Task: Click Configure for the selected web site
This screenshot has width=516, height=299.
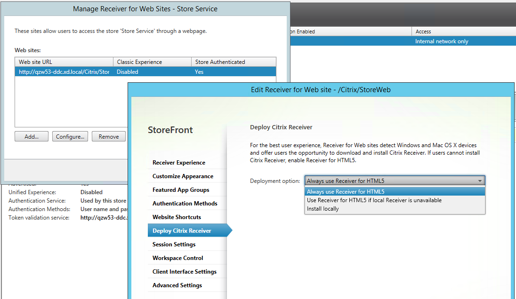Action: click(x=70, y=136)
